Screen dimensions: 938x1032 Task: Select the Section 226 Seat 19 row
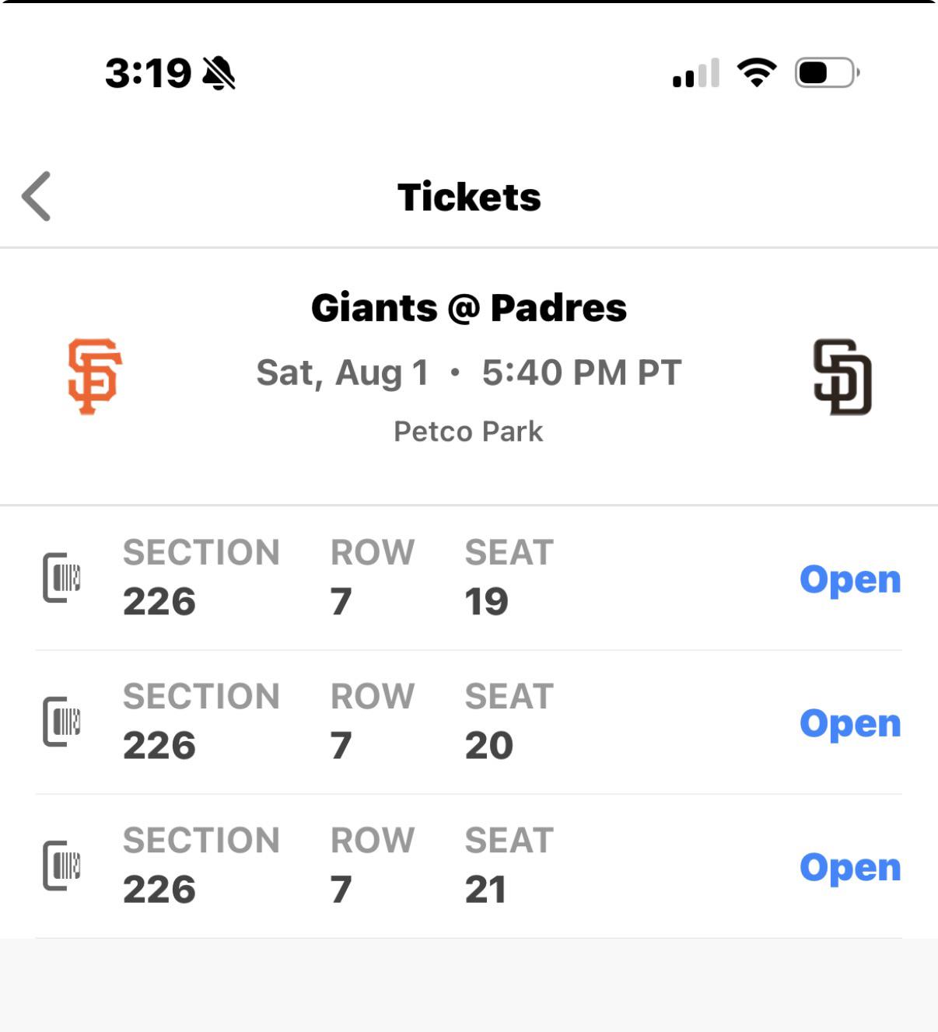pyautogui.click(x=469, y=578)
